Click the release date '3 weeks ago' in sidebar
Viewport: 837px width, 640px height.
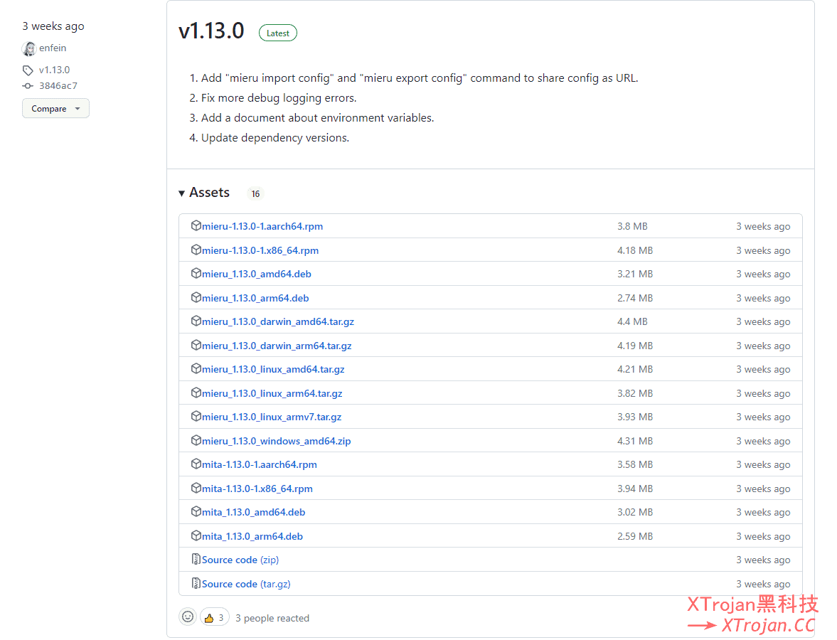click(53, 26)
